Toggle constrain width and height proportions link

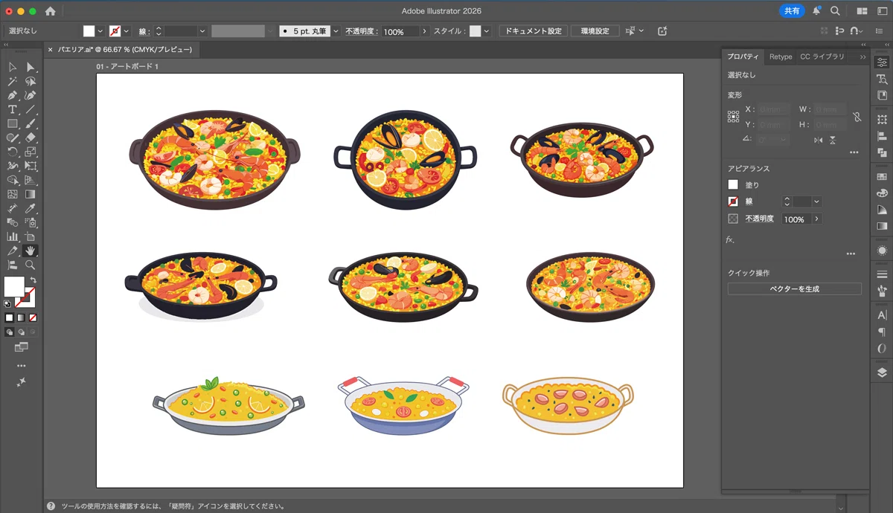tap(857, 117)
